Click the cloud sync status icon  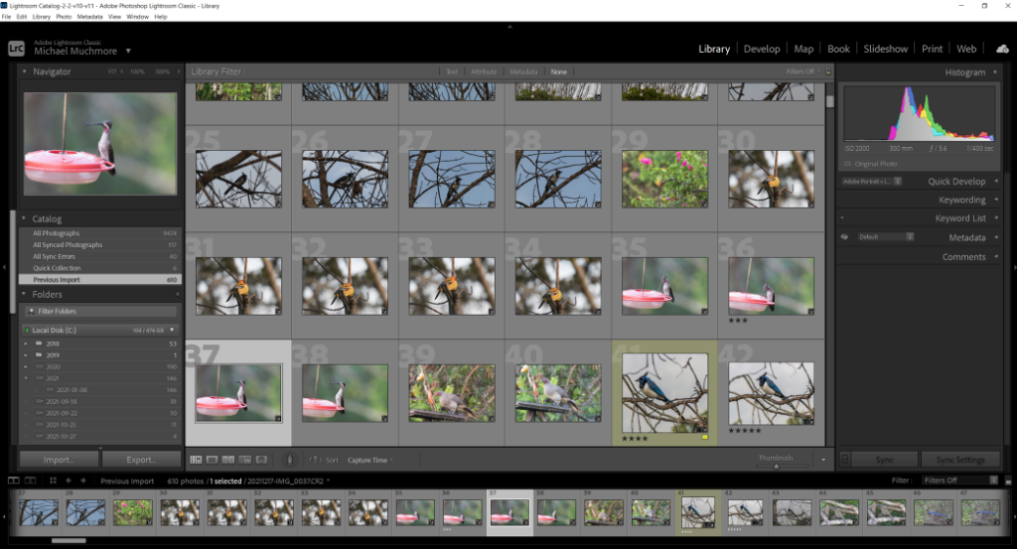(x=1001, y=49)
